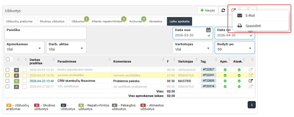This screenshot has height=117, width=294.
Task: Check the first checkbox of Banko importavimo klaida row
Action: point(7,70)
